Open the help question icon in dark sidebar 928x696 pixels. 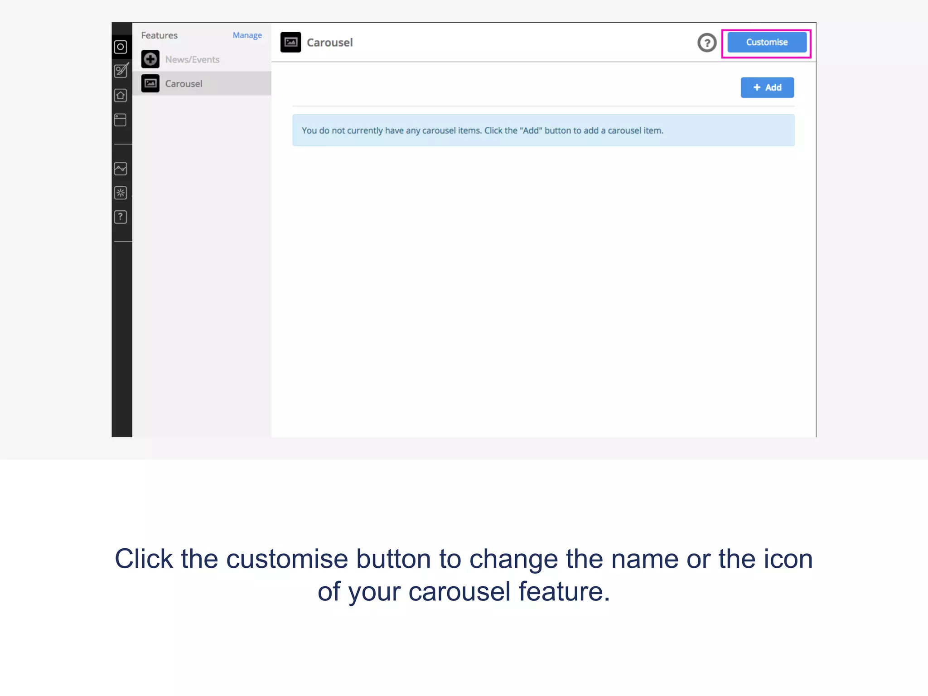point(121,217)
